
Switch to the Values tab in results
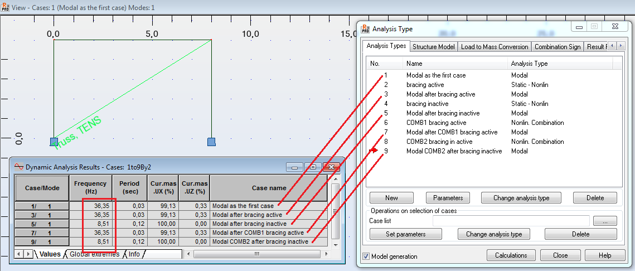[50, 254]
